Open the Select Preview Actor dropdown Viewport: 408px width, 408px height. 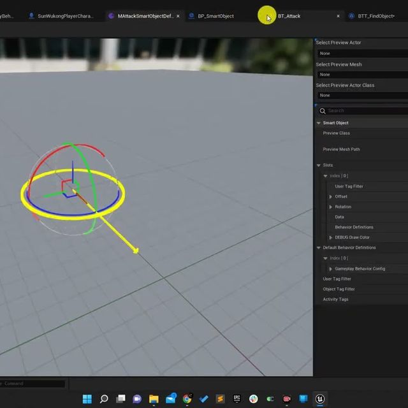pyautogui.click(x=363, y=54)
